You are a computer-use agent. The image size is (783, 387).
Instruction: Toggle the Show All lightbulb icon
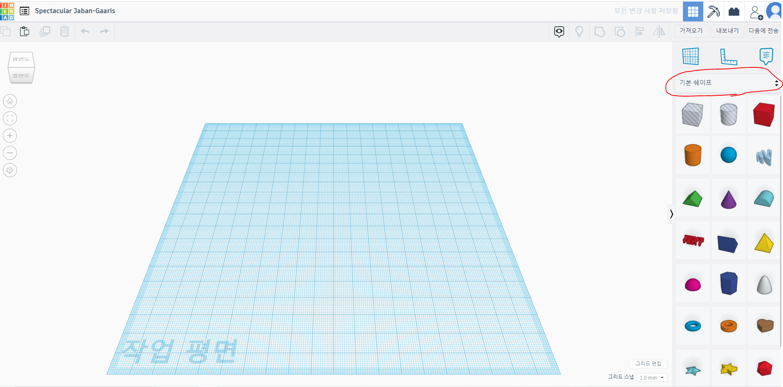(x=579, y=32)
